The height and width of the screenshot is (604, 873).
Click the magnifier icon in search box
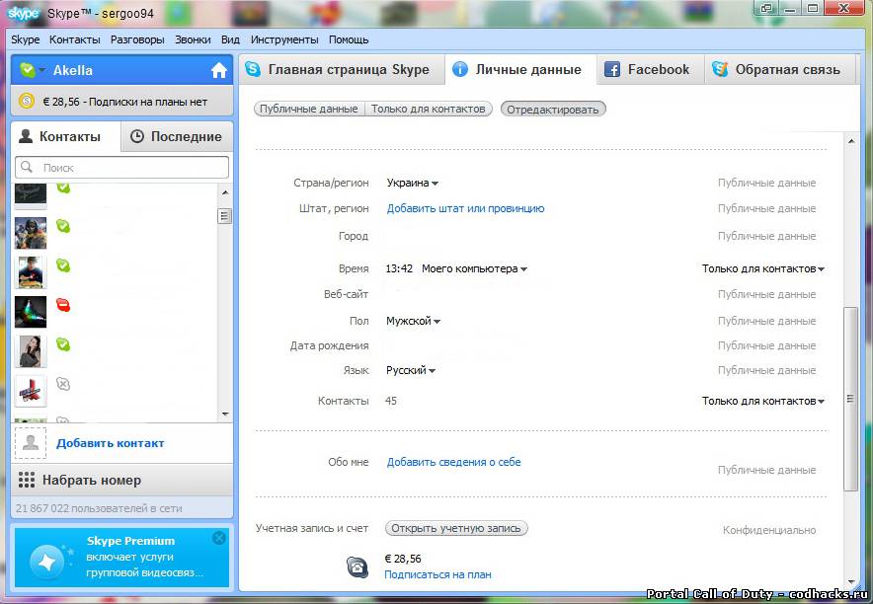tap(26, 167)
